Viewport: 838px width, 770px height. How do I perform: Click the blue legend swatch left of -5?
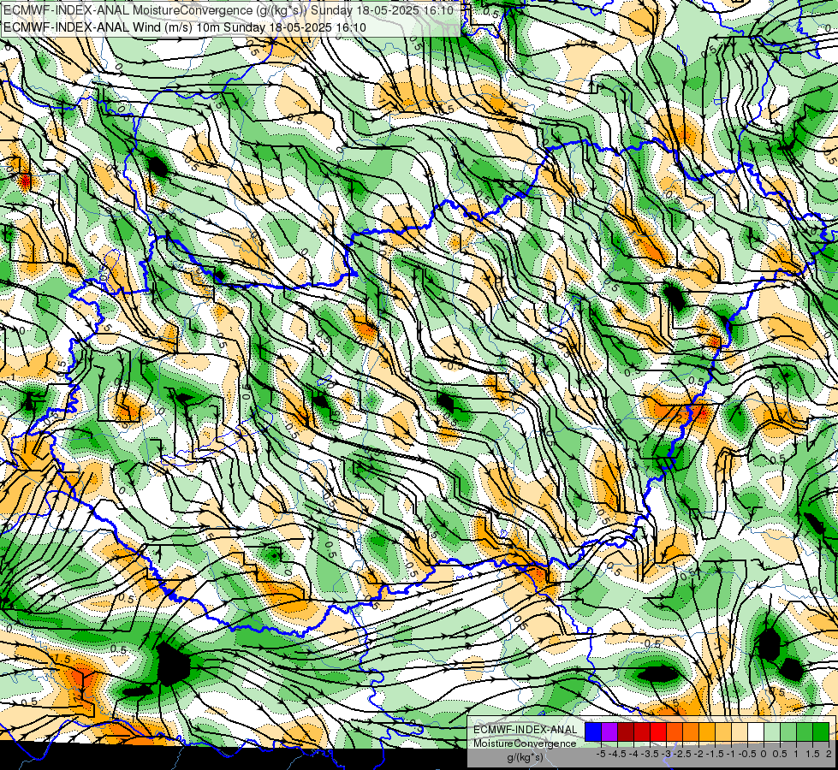[593, 732]
